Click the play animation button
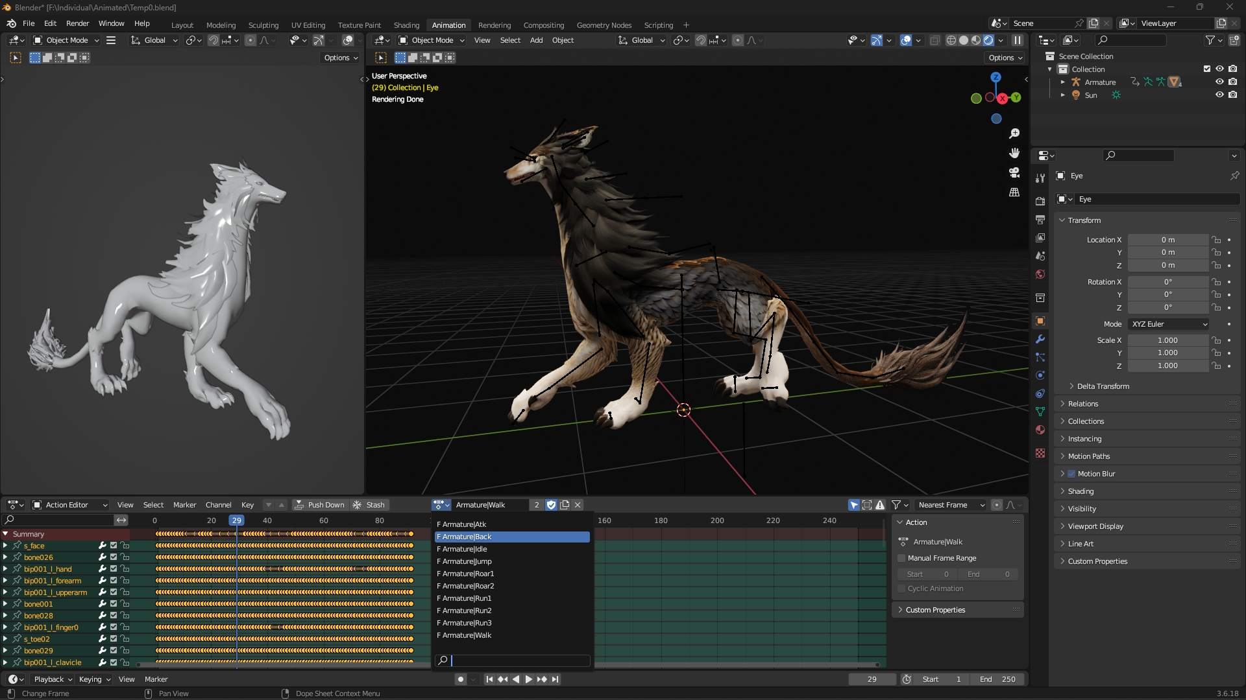 point(528,679)
